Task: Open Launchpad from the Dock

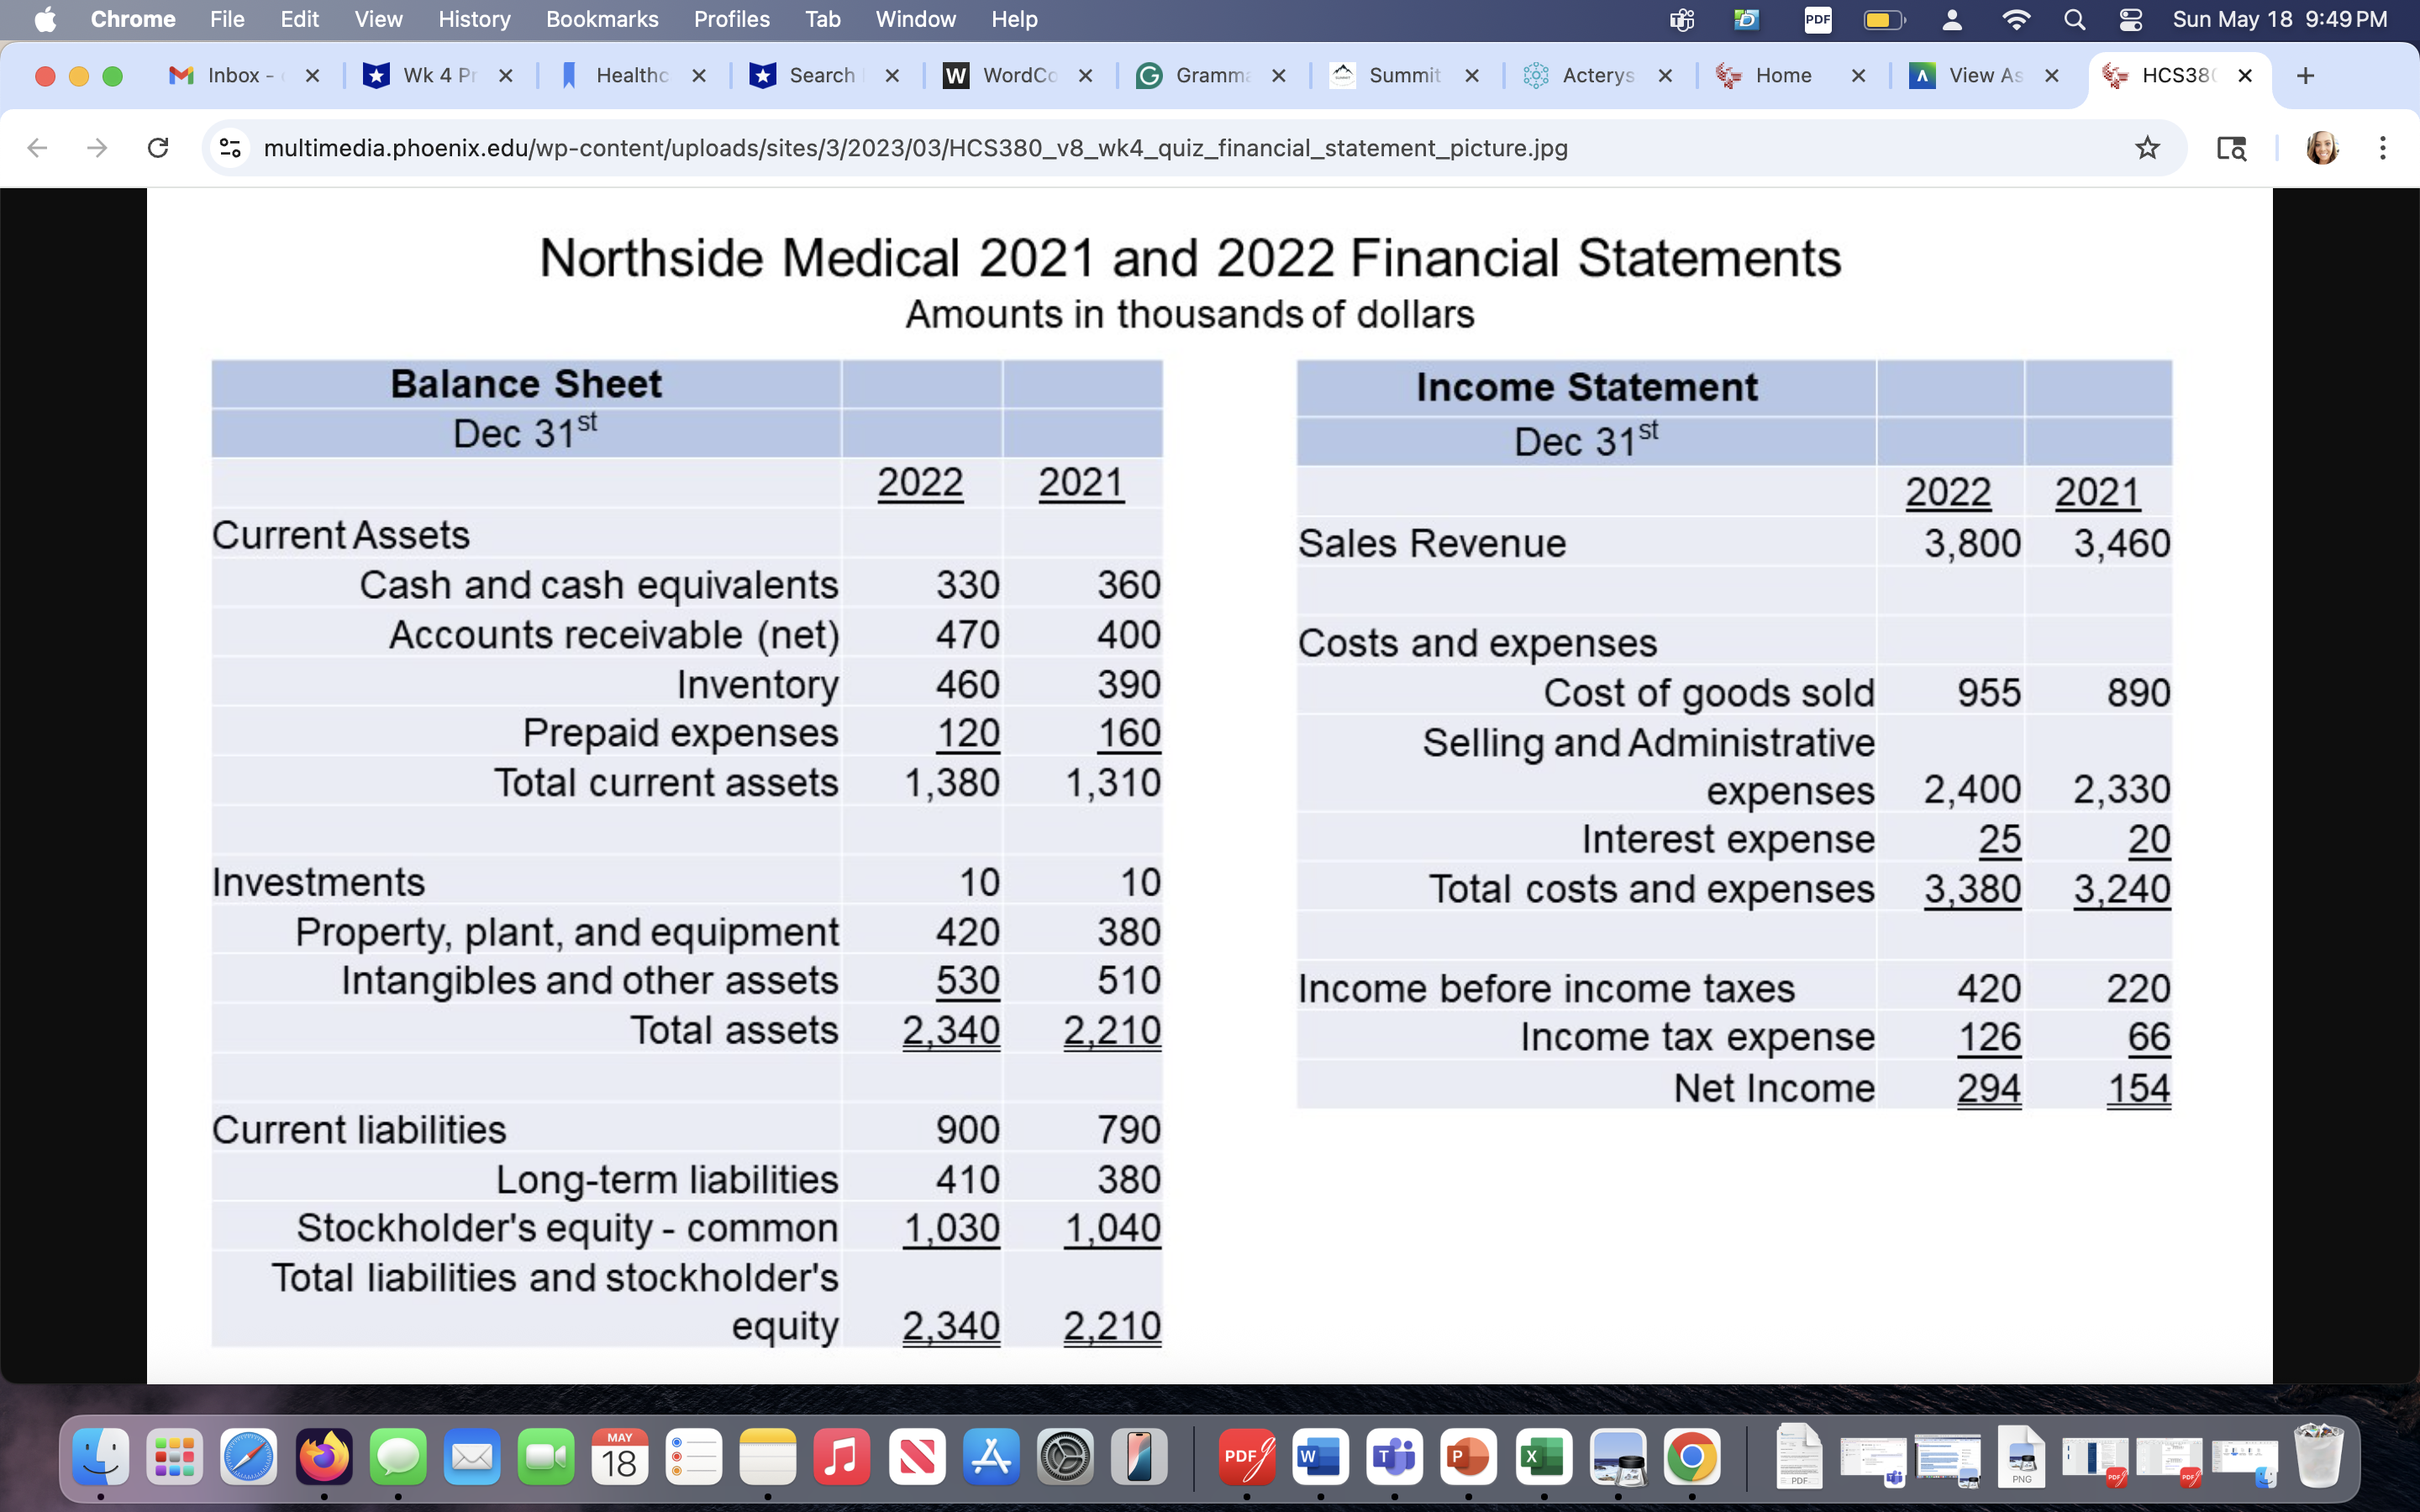Action: tap(175, 1457)
